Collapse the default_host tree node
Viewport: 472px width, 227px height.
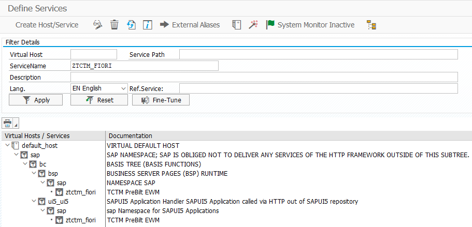point(7,146)
